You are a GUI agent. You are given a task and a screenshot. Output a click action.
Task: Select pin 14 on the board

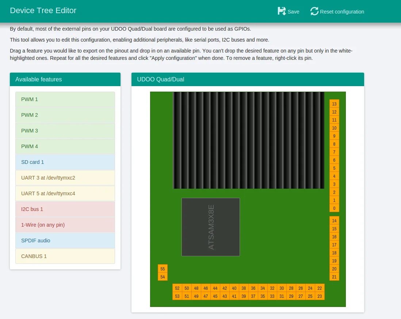(334, 220)
